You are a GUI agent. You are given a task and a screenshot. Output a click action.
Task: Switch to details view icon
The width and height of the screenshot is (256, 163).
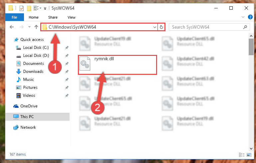pyautogui.click(x=242, y=155)
